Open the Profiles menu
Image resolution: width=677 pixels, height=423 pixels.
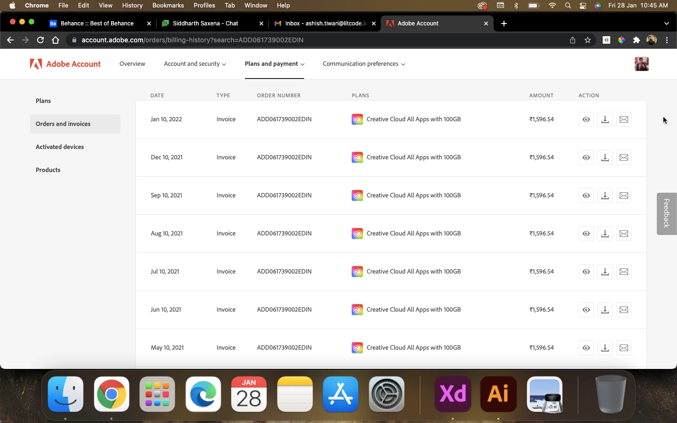coord(205,6)
